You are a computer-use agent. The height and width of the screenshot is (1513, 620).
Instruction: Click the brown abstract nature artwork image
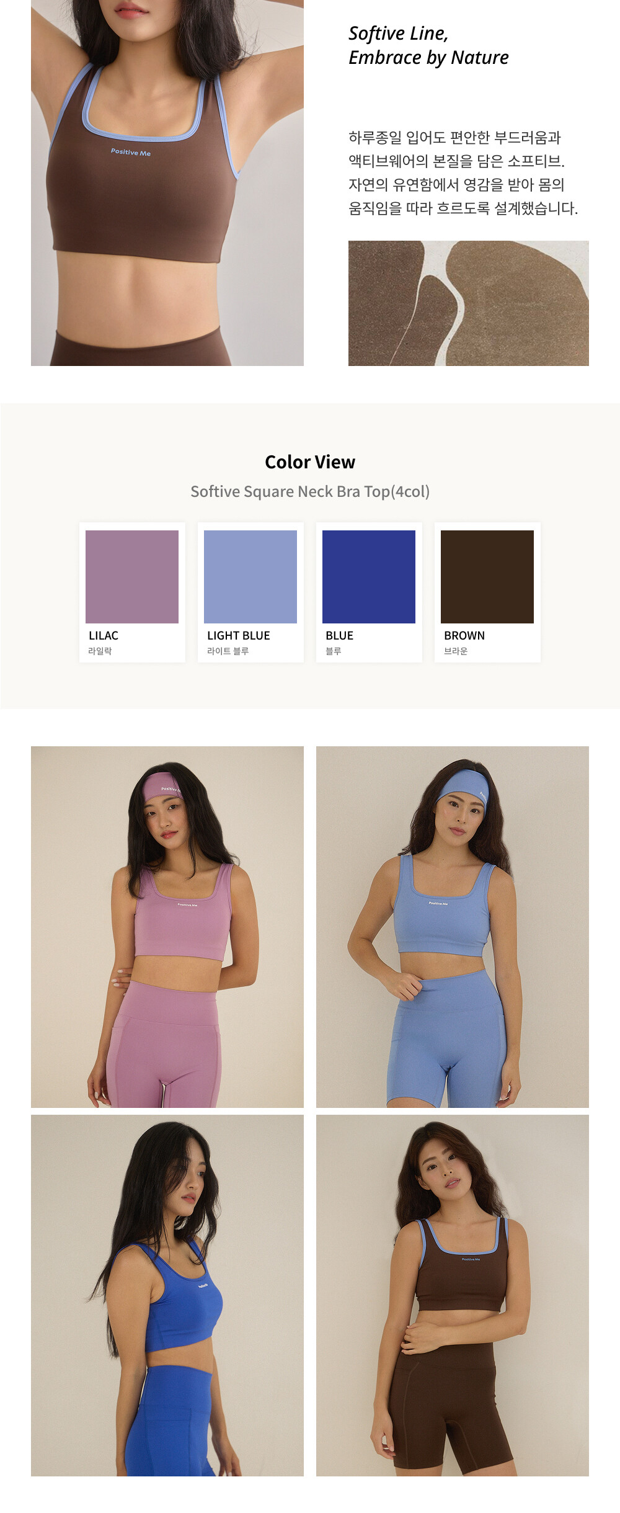point(469,303)
